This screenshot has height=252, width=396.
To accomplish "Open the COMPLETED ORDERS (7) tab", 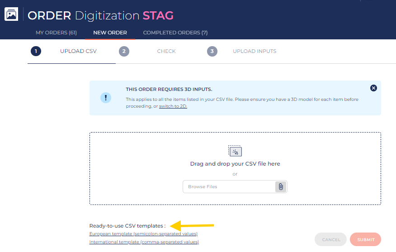I will click(x=175, y=33).
